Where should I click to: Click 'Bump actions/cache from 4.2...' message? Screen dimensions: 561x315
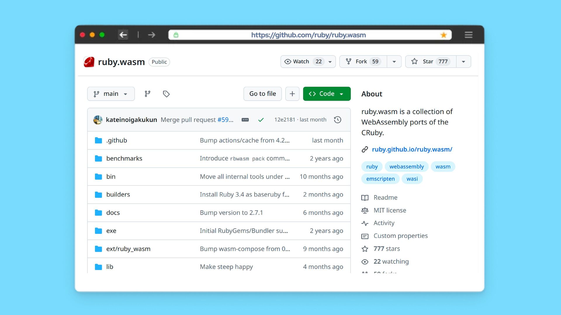point(245,140)
